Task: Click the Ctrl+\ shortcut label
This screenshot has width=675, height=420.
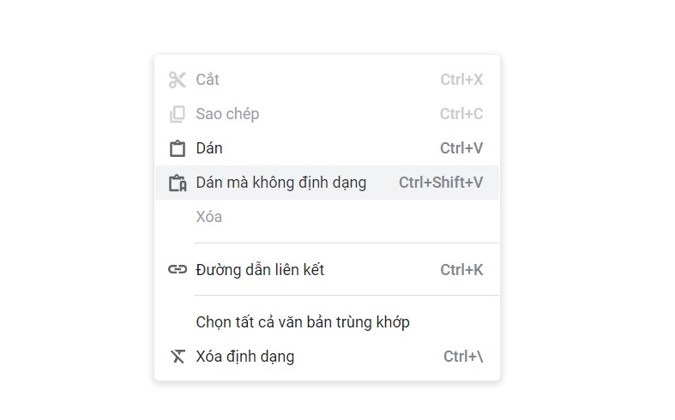Action: (463, 357)
